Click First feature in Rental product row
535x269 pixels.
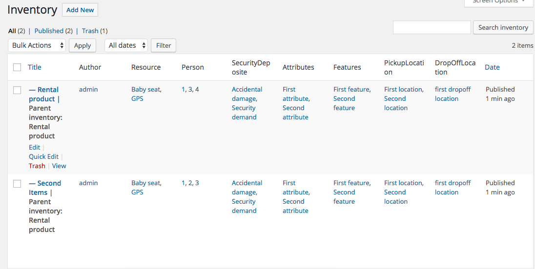point(351,90)
